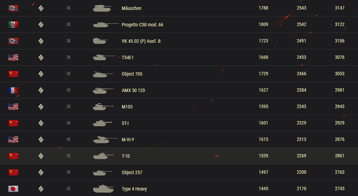Click the Japanese flag for Type 4 Heavy
This screenshot has height=196, width=358.
[13, 189]
